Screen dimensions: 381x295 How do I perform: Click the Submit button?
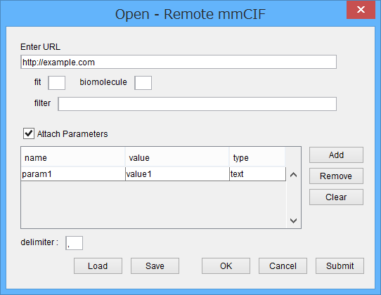(x=340, y=266)
